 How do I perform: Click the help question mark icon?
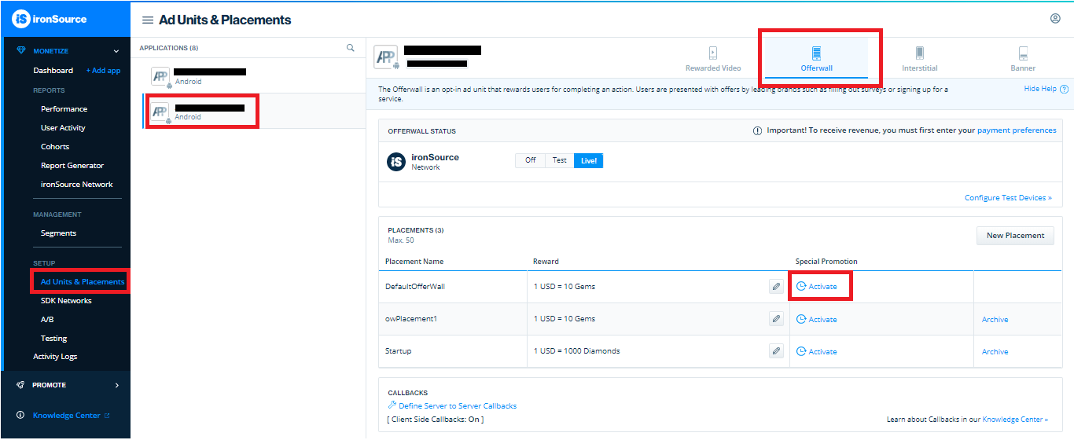click(1065, 90)
